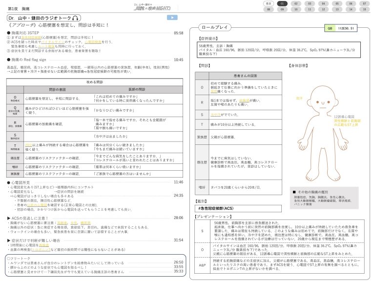Screen dimensions: 375x281
Task: Jump to timestamp 33:55 in free talk
Action: (178, 267)
